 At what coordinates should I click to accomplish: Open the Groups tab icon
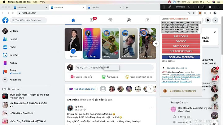(129, 20)
